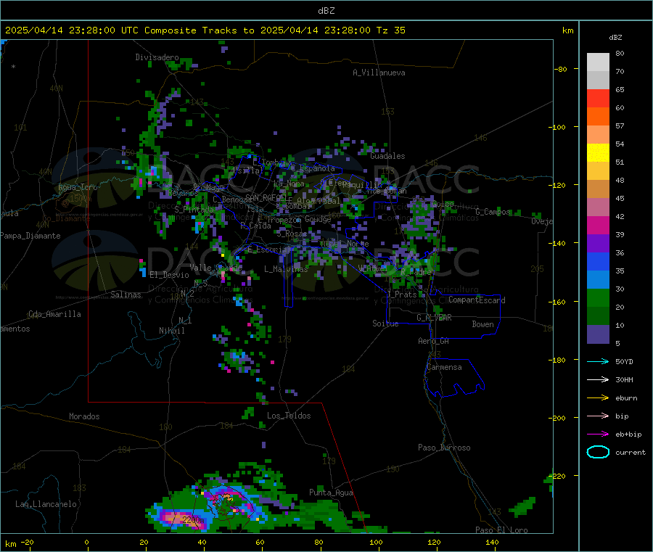Image resolution: width=653 pixels, height=552 pixels.
Task: Click the '2200m' label on storm cell
Action: pyautogui.click(x=193, y=520)
